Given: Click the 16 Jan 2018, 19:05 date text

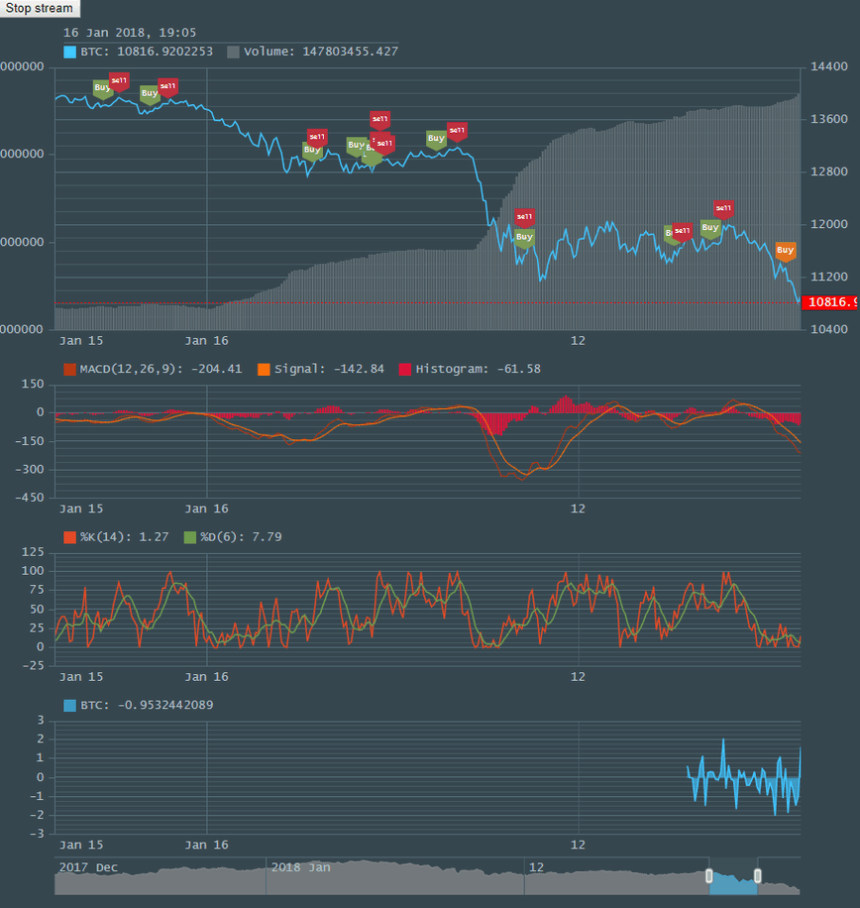Looking at the screenshot, I should pos(130,33).
